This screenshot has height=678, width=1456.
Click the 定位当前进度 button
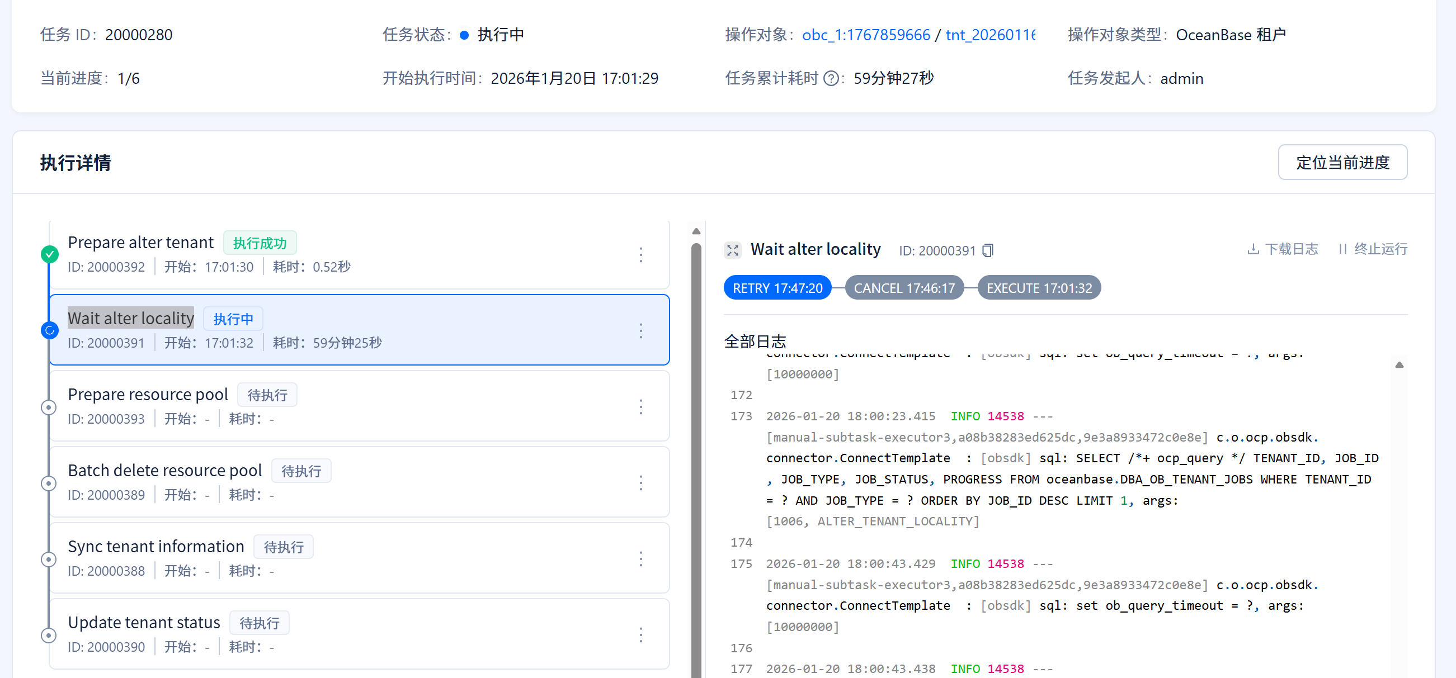point(1342,162)
